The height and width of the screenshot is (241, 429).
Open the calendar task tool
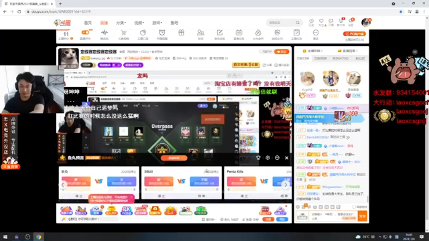coord(239,33)
